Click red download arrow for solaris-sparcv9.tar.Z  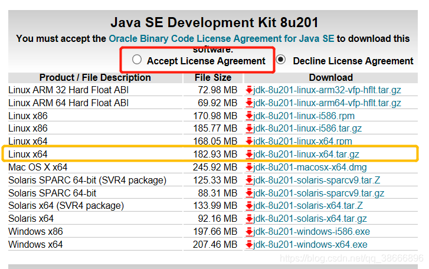249,181
